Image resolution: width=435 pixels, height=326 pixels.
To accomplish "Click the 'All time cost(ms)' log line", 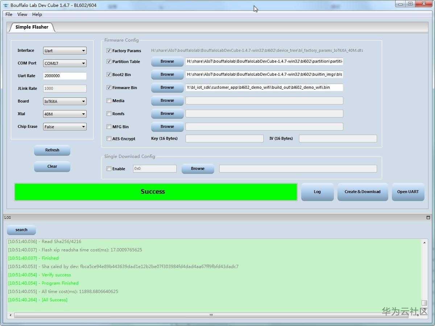I will pos(63,292).
